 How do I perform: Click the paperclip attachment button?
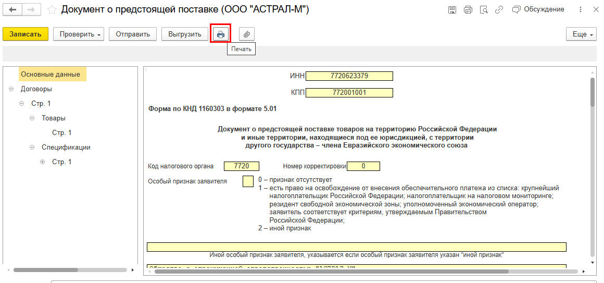(247, 34)
